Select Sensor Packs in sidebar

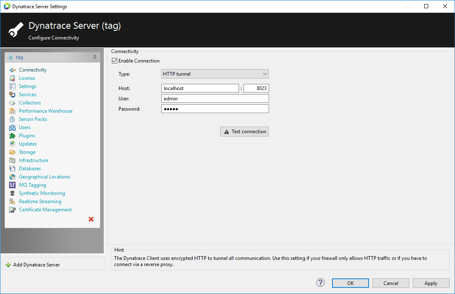33,119
